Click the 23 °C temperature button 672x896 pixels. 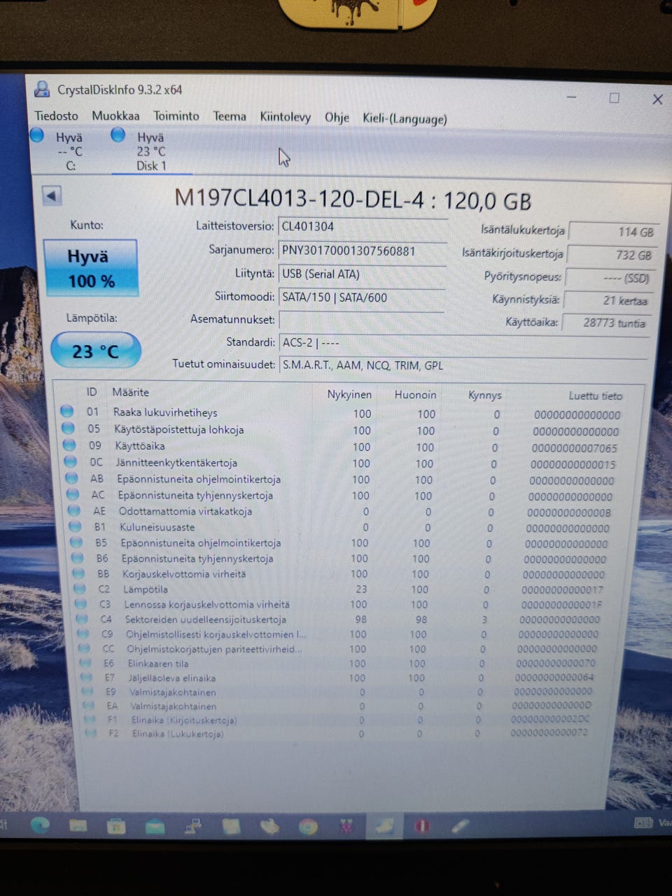(x=95, y=351)
